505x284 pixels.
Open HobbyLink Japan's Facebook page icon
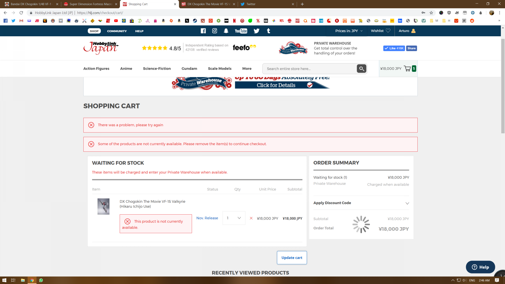pos(203,31)
